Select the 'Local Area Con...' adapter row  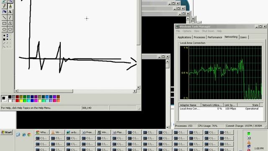221,109
